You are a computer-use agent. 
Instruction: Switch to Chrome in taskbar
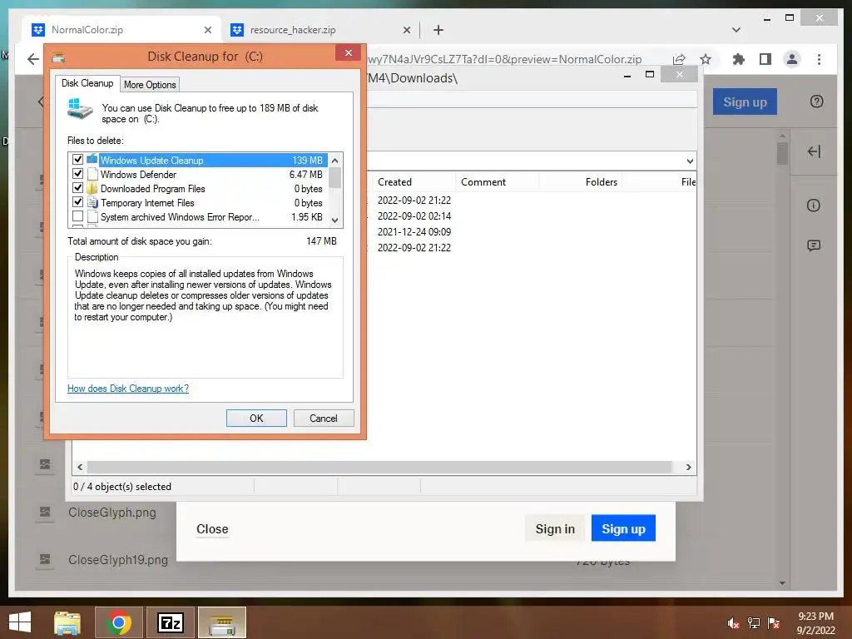119,622
